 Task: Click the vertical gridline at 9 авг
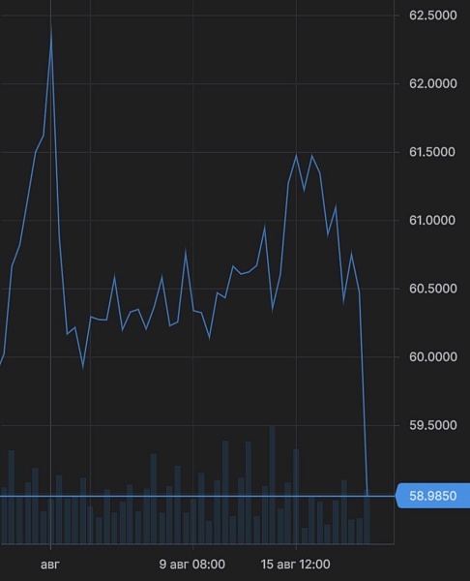tap(192, 274)
